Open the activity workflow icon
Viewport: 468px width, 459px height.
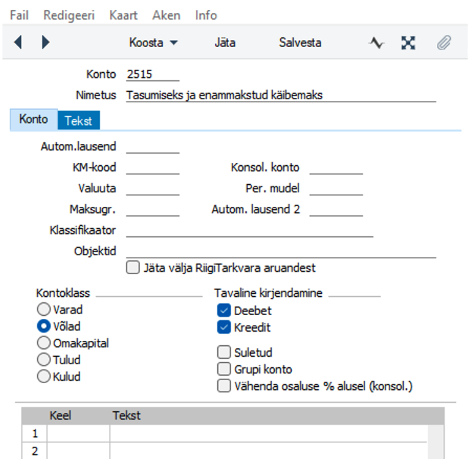click(376, 43)
